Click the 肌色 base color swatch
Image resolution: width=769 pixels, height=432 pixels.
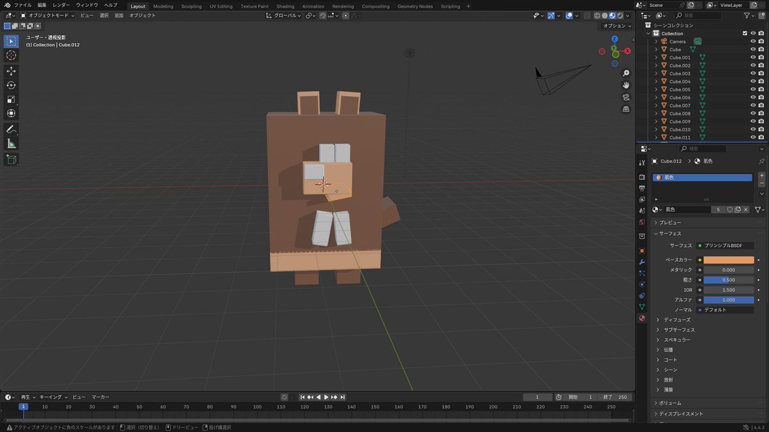[x=729, y=260]
